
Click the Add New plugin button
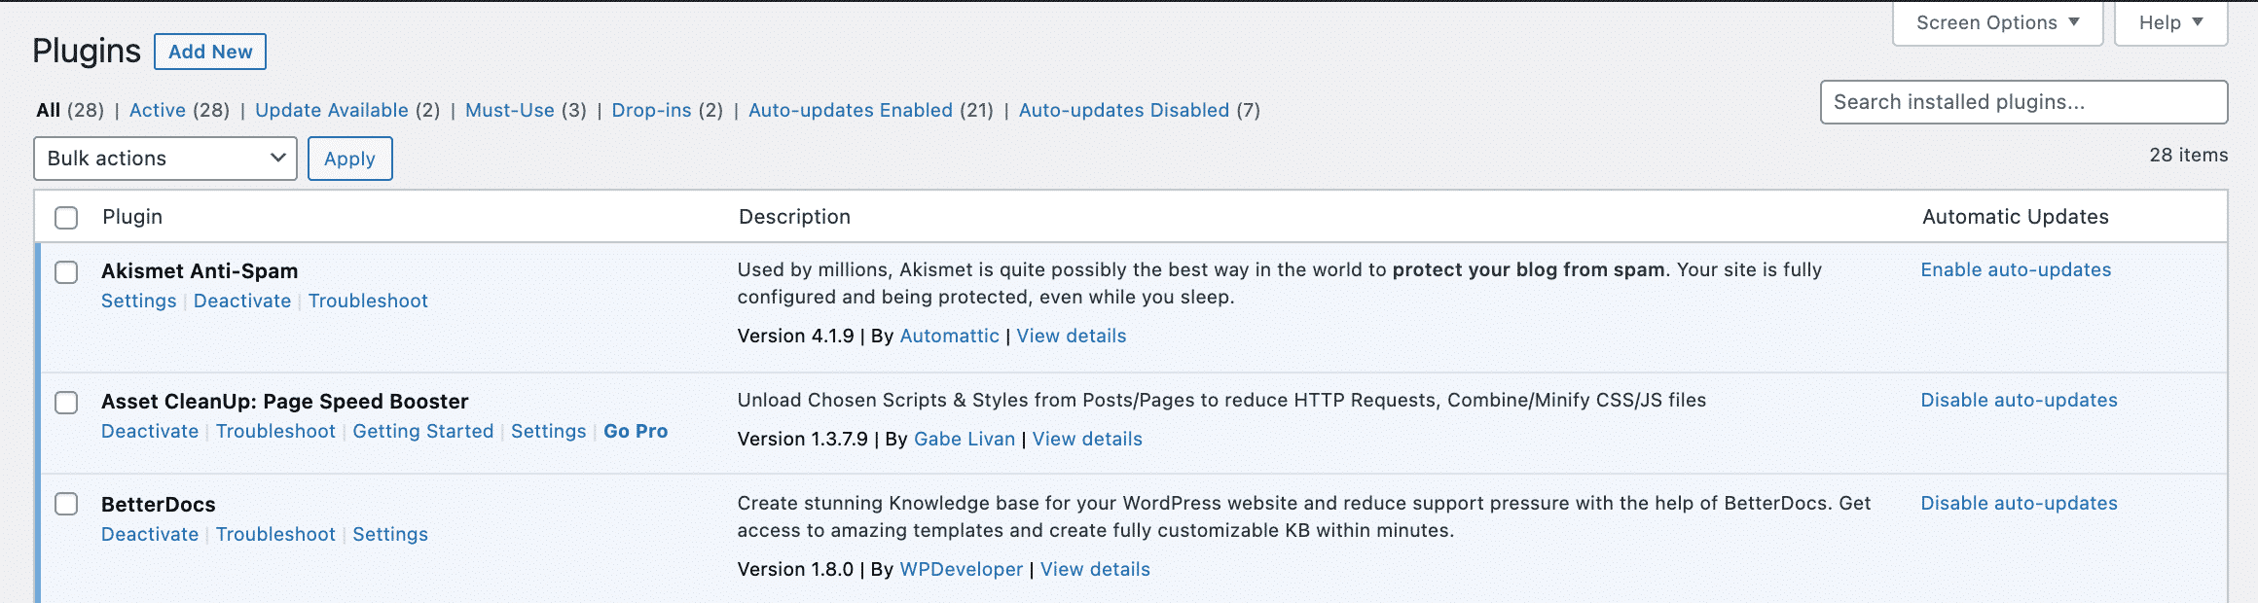point(210,52)
